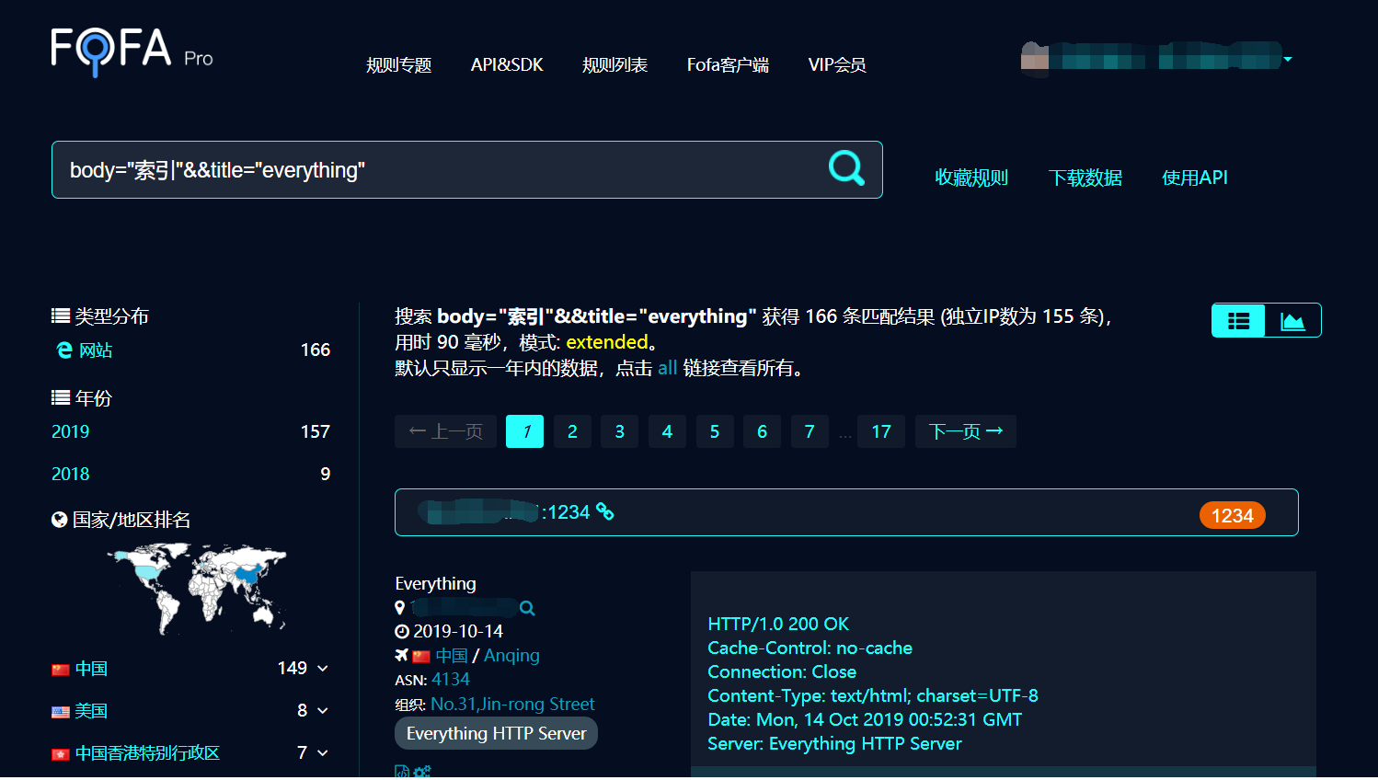Filter by year 2019
Viewport: 1378px width, 780px height.
point(71,431)
